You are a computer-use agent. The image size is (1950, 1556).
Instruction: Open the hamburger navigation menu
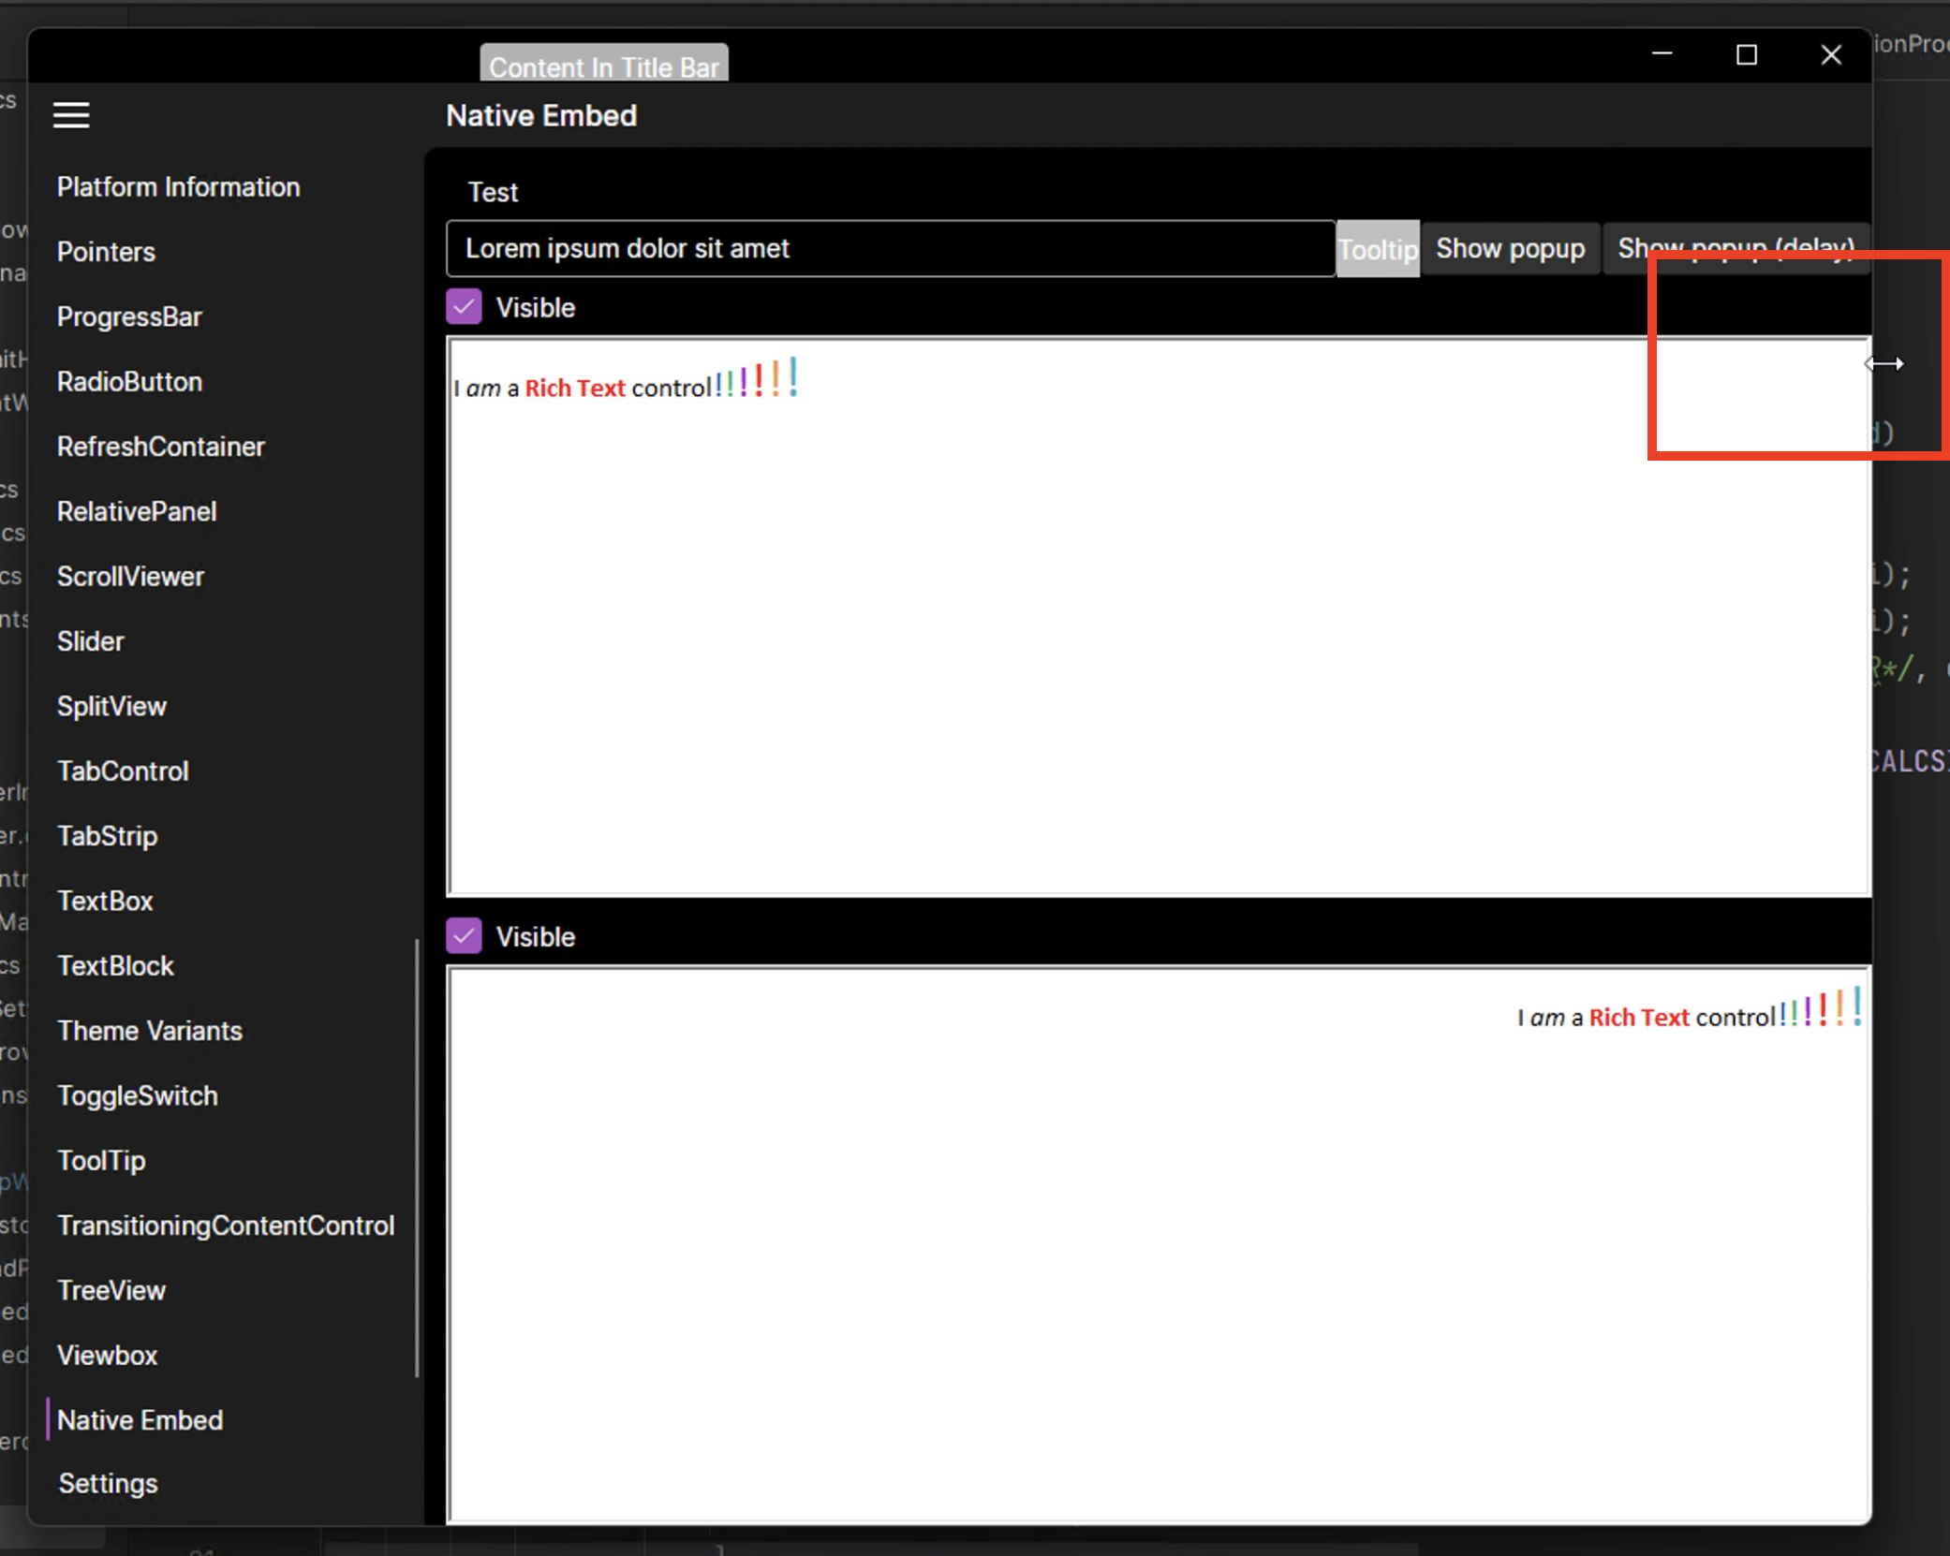71,114
